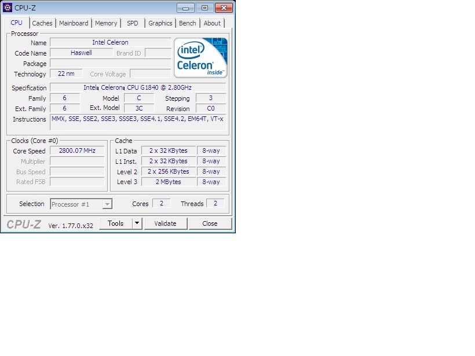The height and width of the screenshot is (356, 475).
Task: Open the Memory tab
Action: tap(106, 23)
